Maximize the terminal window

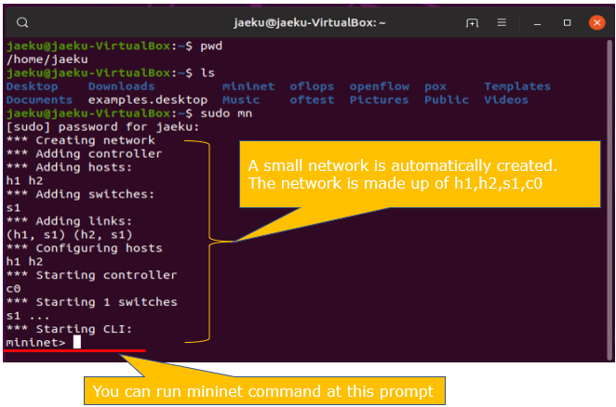click(x=567, y=22)
